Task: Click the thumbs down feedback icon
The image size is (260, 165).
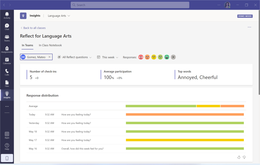Action: [x=244, y=157]
